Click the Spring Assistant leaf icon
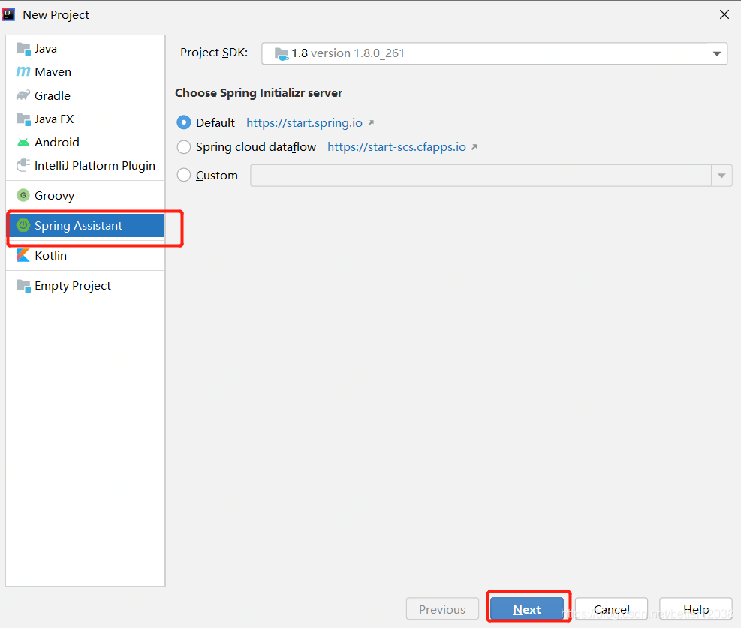This screenshot has width=741, height=628. (x=23, y=225)
